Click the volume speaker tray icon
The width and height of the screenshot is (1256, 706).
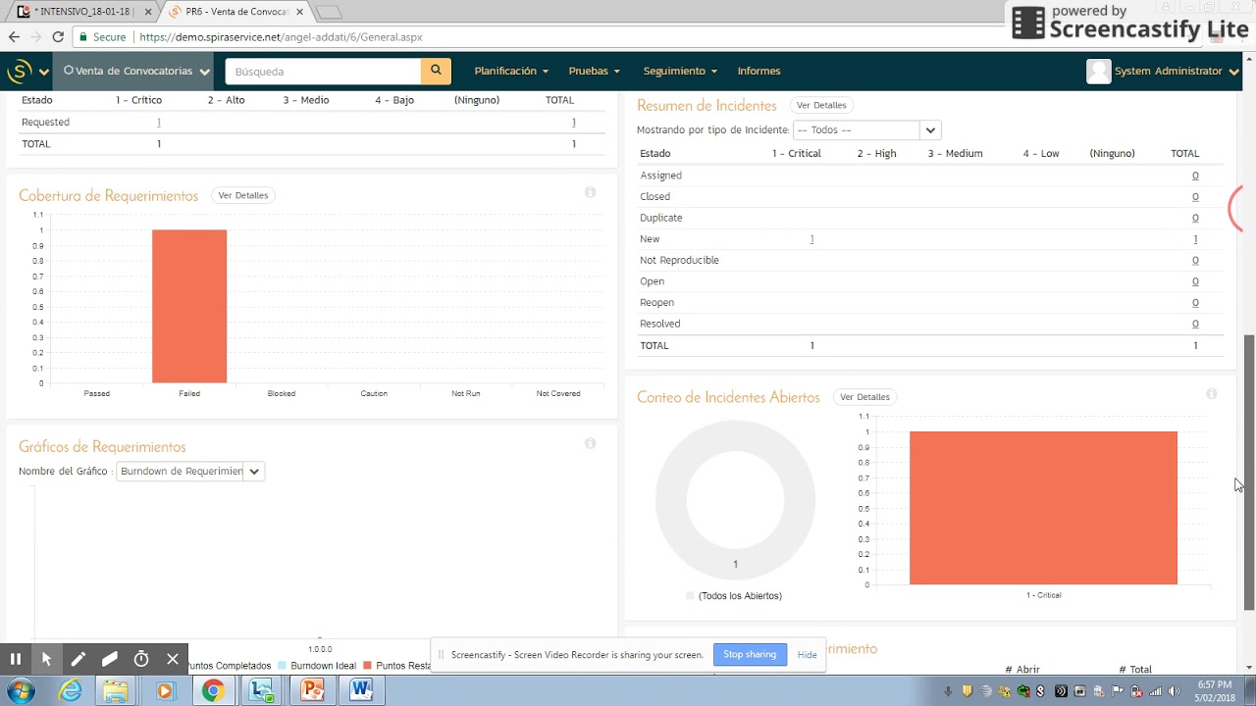[1174, 691]
